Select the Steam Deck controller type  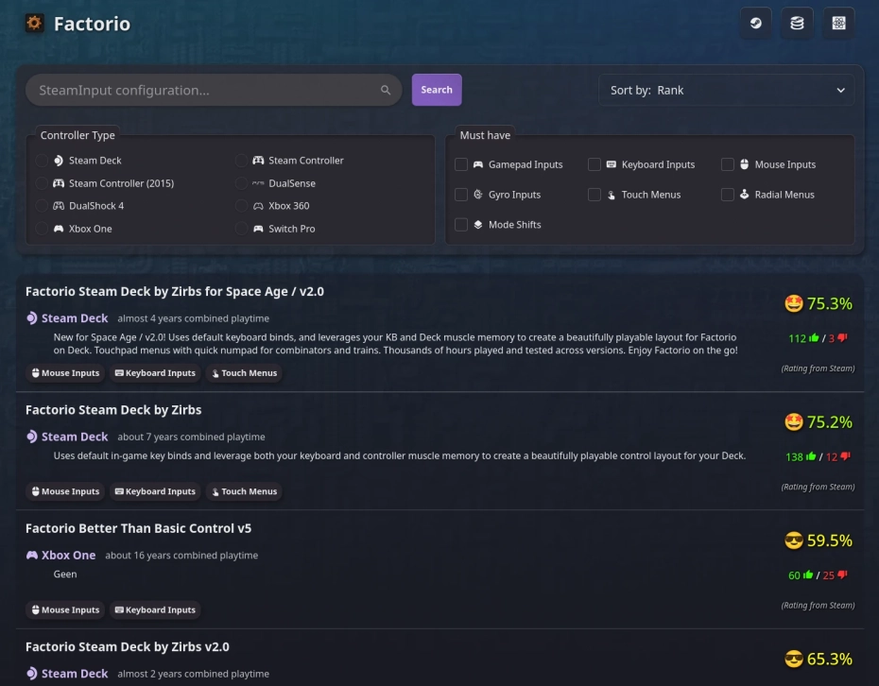pyautogui.click(x=42, y=161)
